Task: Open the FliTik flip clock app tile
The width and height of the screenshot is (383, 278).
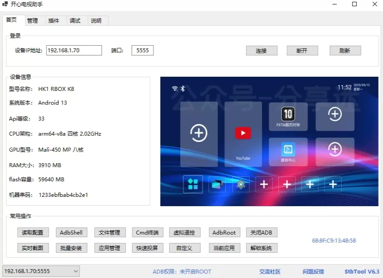Action: click(x=288, y=115)
